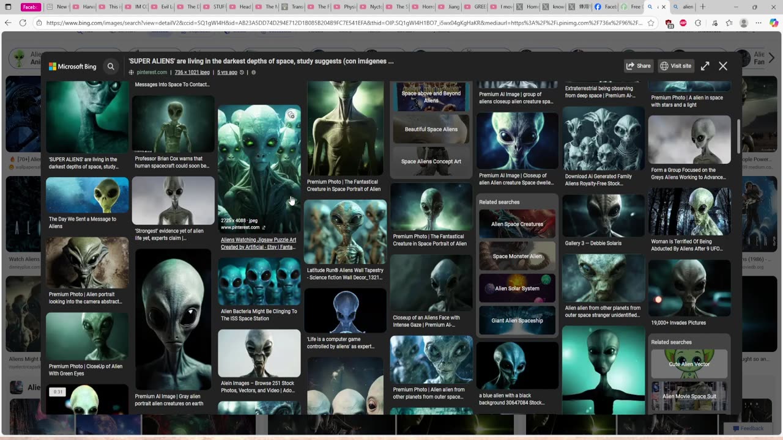
Task: Open Aliens Watching Jigsaw Puzzle Art link
Action: (x=258, y=243)
